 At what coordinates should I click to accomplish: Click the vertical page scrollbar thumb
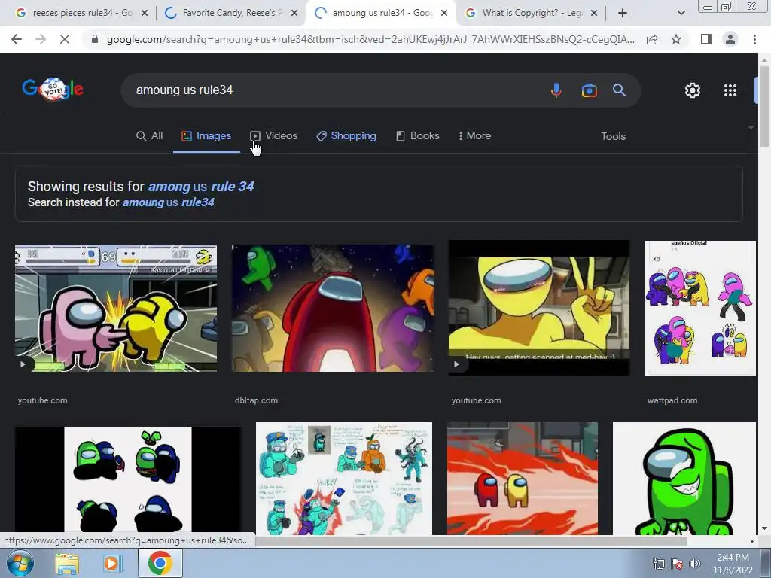[x=764, y=105]
